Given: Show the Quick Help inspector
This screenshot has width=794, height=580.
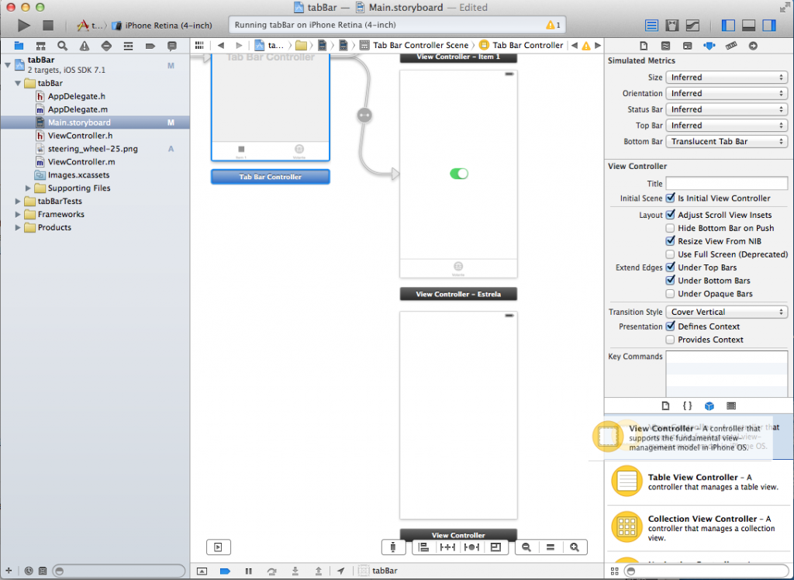Looking at the screenshot, I should (x=665, y=46).
